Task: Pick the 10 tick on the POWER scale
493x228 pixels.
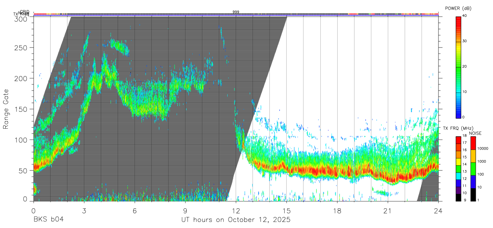Action: click(x=464, y=92)
